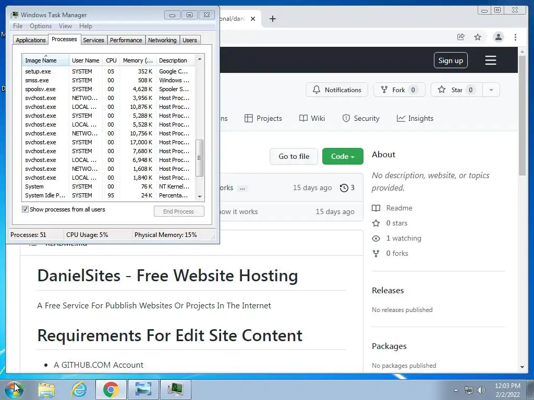Open a new Chrome tab
The image size is (534, 400).
click(x=272, y=19)
